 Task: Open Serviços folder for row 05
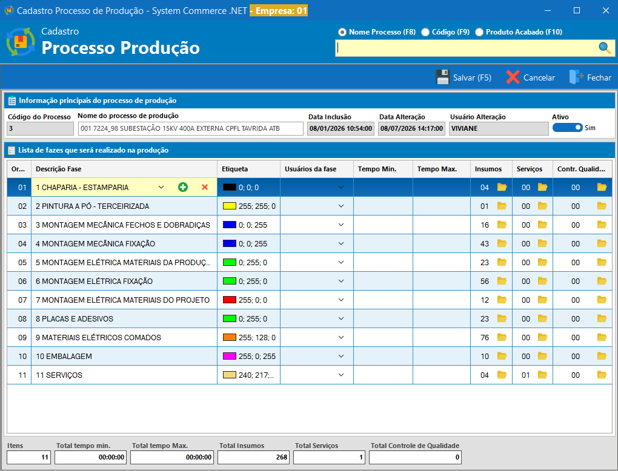point(543,262)
